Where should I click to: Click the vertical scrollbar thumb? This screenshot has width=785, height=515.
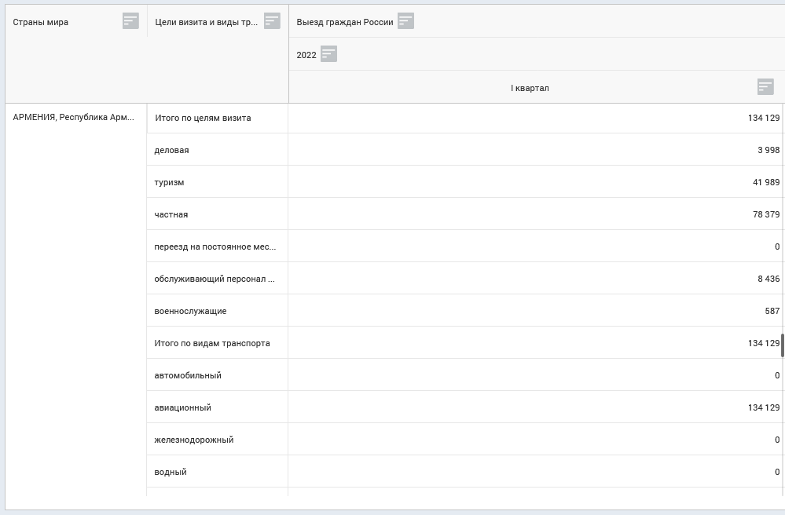[x=782, y=345]
